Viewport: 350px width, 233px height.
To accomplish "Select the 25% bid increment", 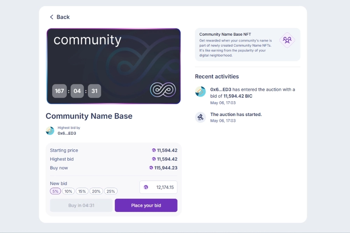I will 111,191.
